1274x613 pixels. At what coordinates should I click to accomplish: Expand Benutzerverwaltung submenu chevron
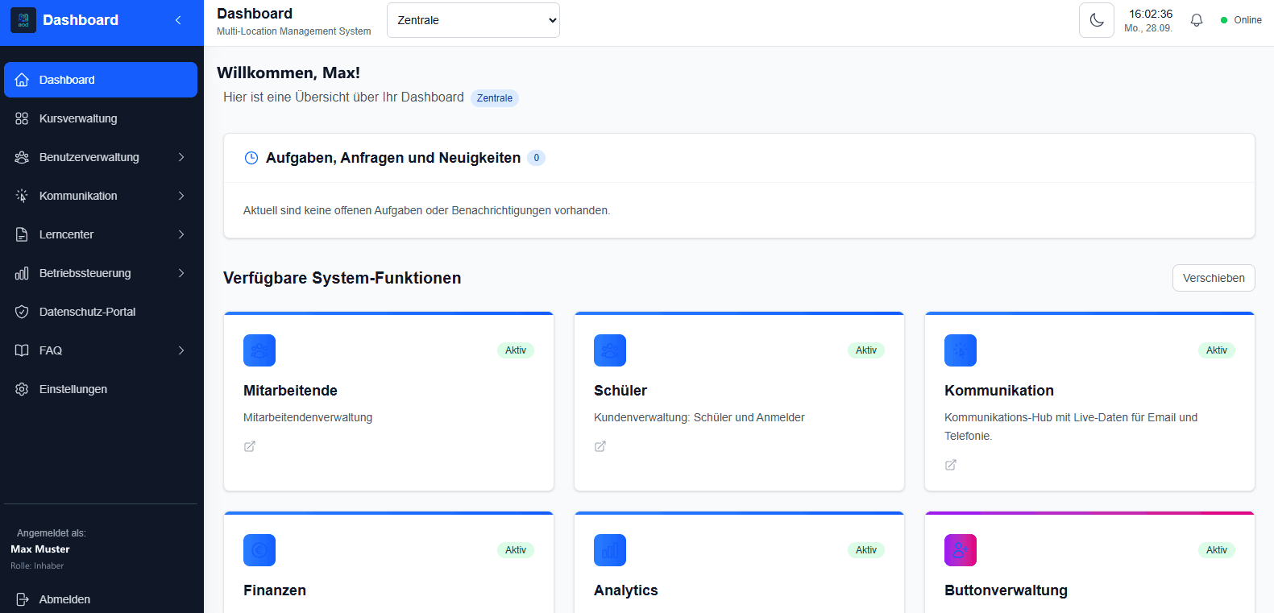point(181,157)
